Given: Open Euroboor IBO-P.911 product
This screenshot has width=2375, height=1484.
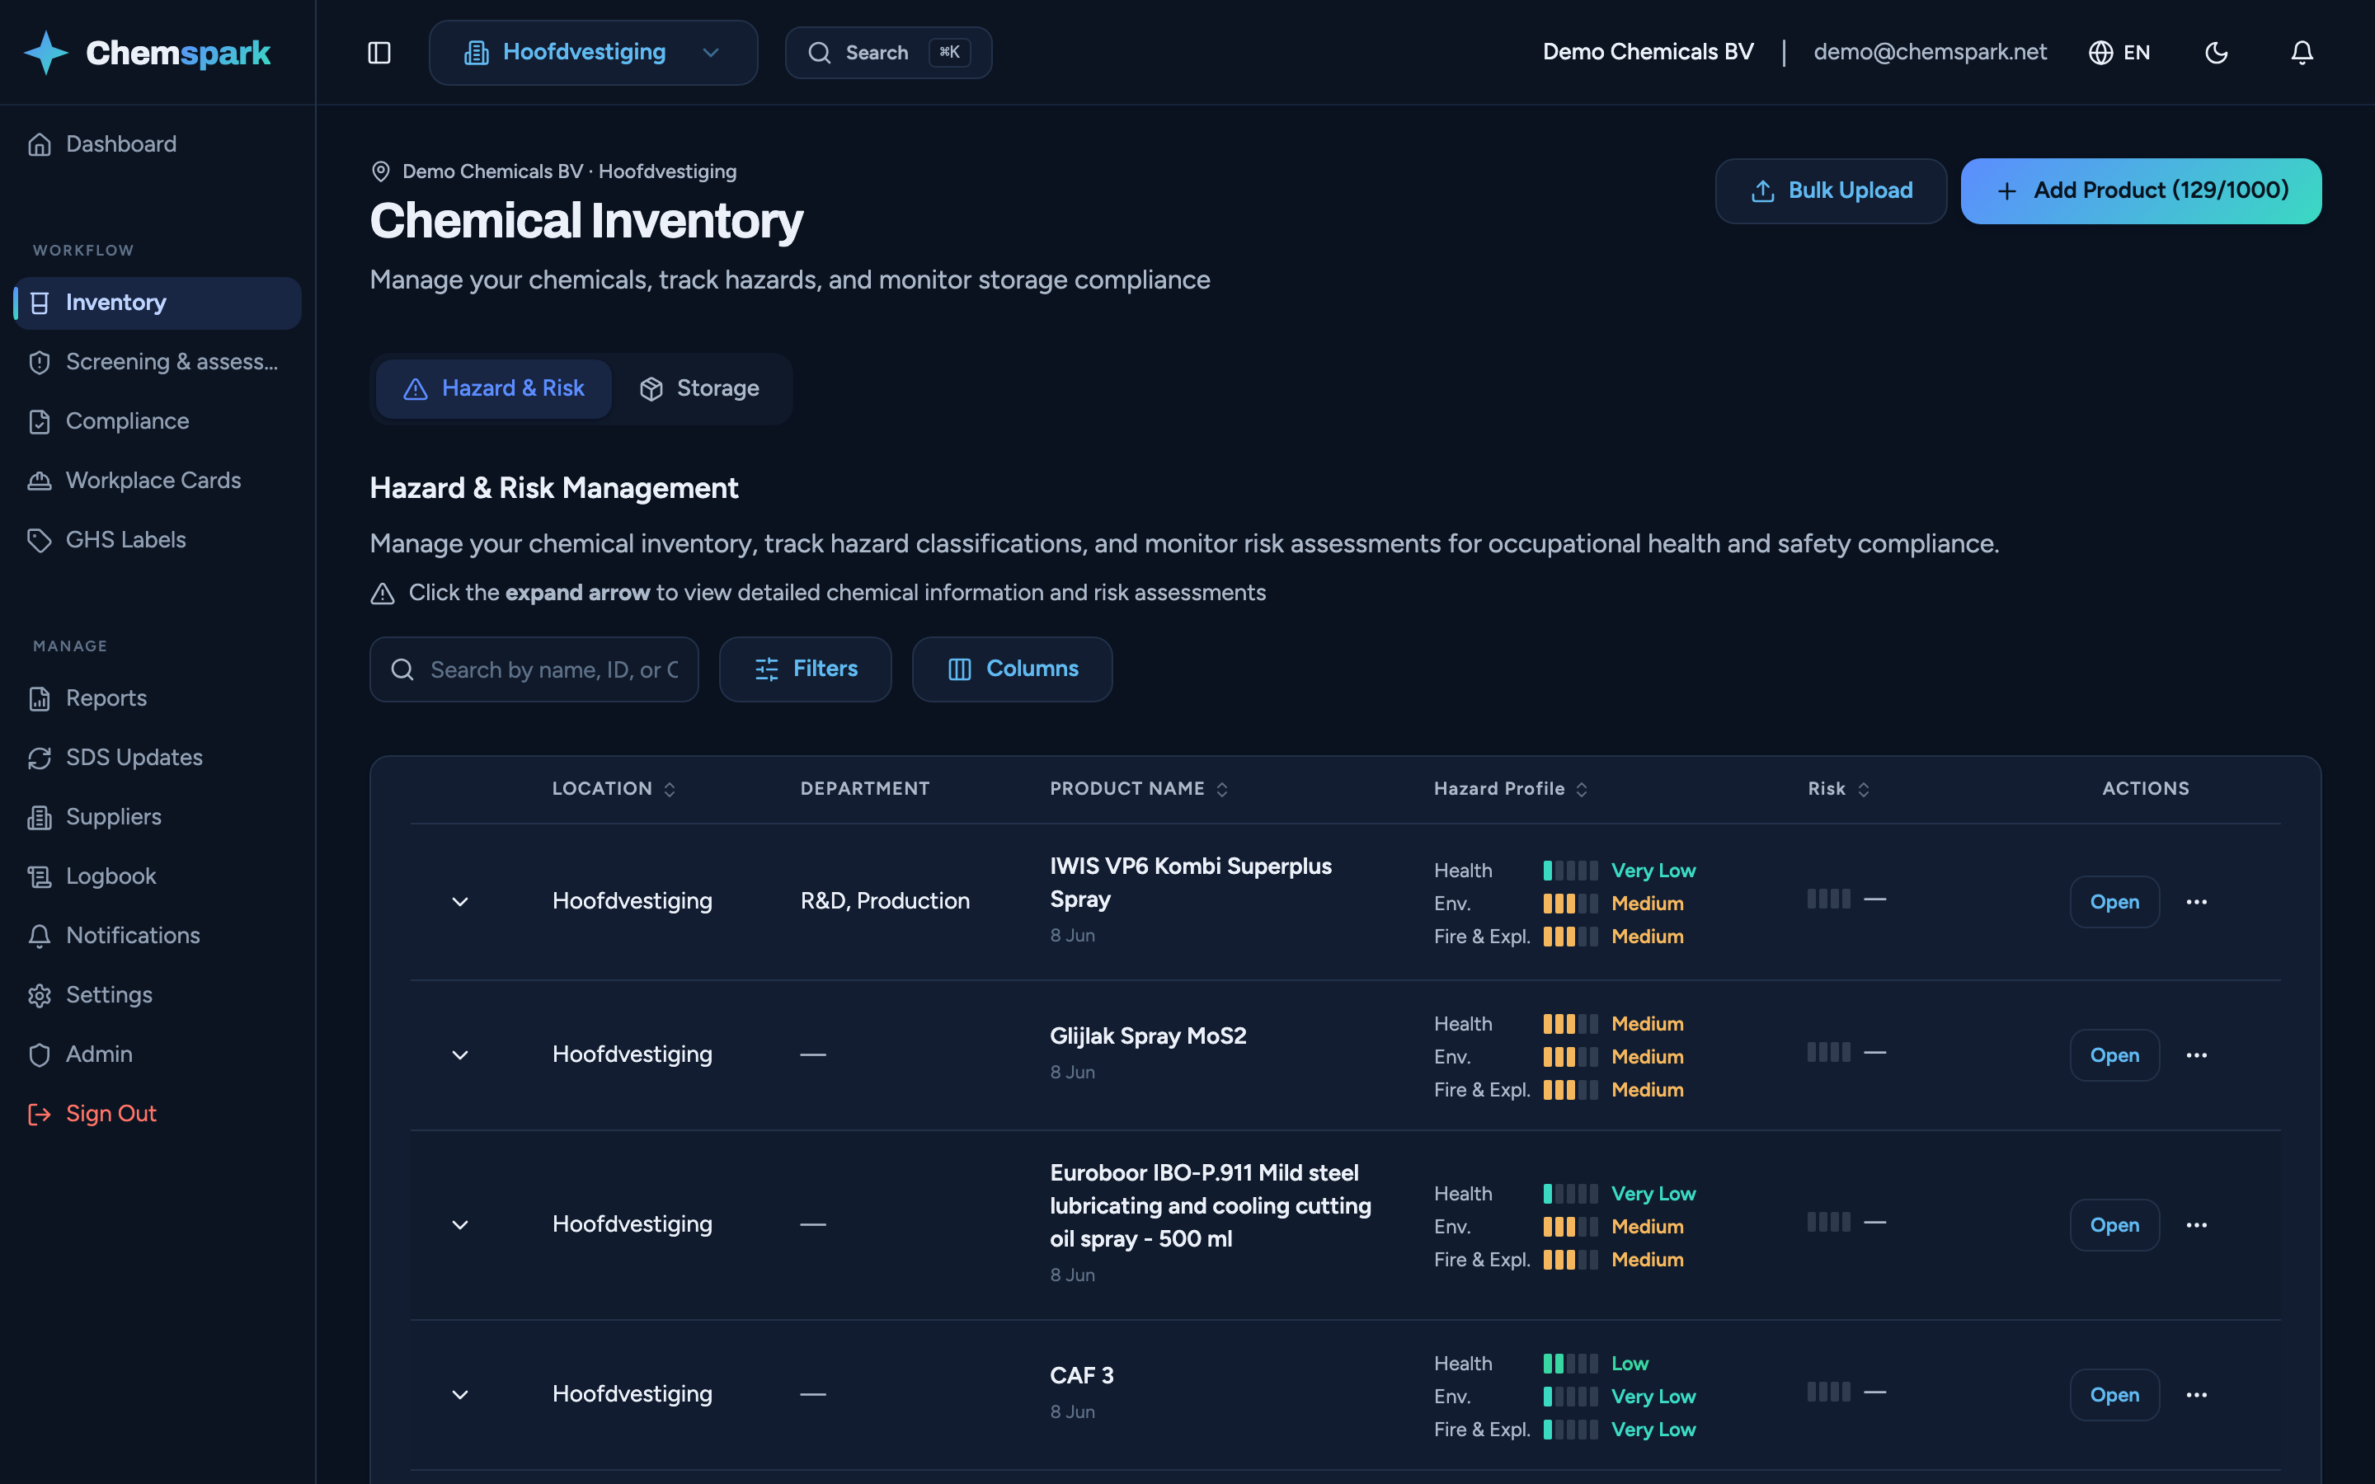Looking at the screenshot, I should pyautogui.click(x=2114, y=1225).
